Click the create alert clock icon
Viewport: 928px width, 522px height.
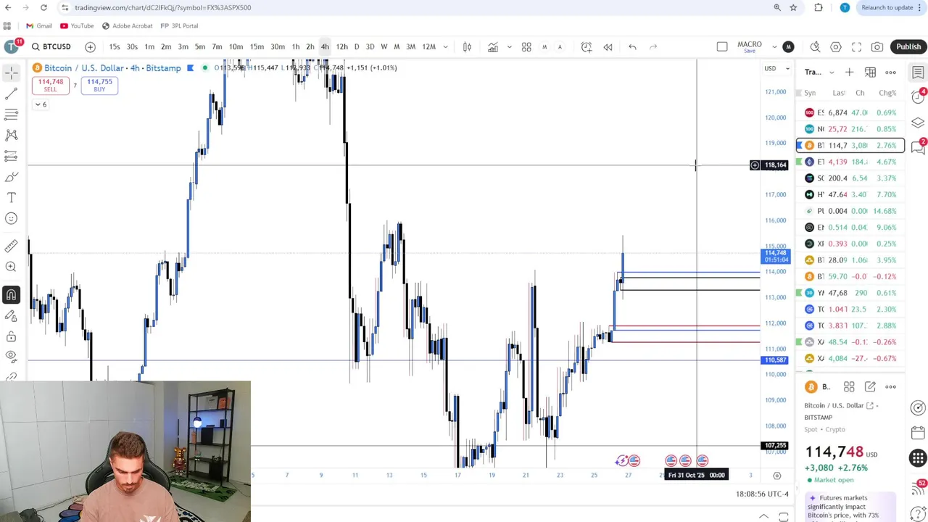[587, 47]
